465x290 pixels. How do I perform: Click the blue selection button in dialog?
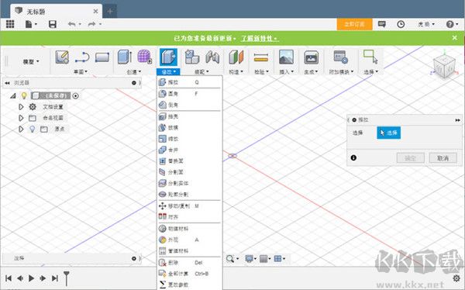point(388,133)
